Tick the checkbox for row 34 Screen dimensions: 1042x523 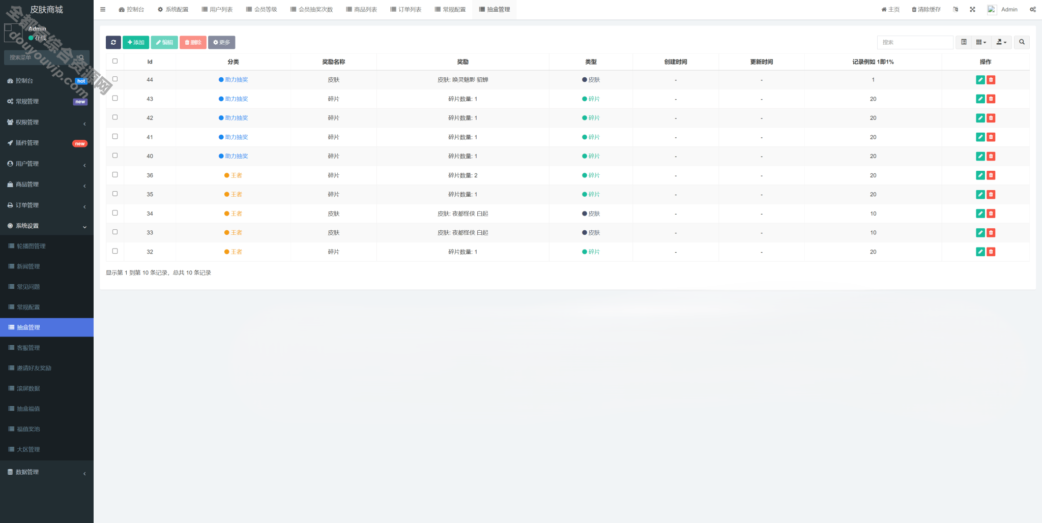pos(115,212)
